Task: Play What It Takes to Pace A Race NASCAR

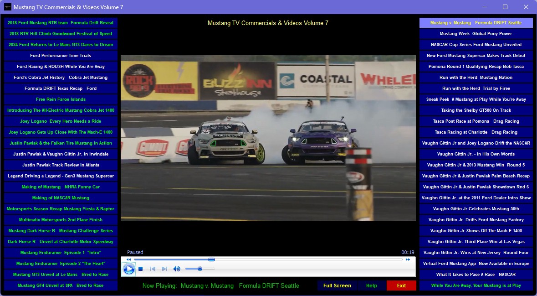Action: [x=476, y=275]
